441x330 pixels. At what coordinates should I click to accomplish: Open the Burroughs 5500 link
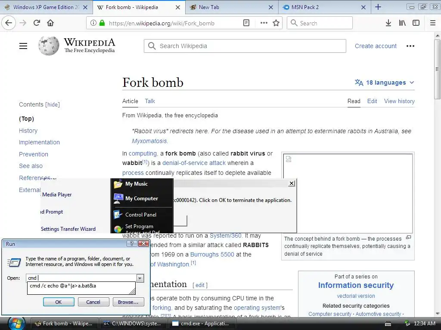[x=212, y=254]
